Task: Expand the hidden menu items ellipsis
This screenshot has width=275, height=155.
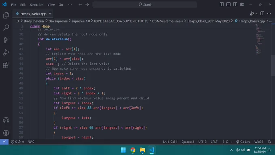Action: tap(70, 4)
